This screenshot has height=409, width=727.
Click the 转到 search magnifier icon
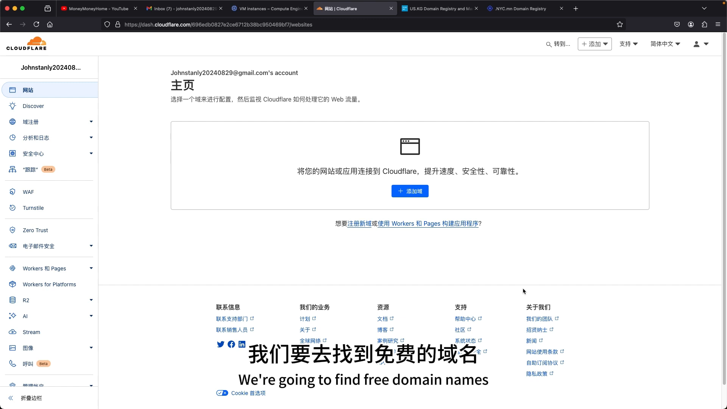coord(549,44)
